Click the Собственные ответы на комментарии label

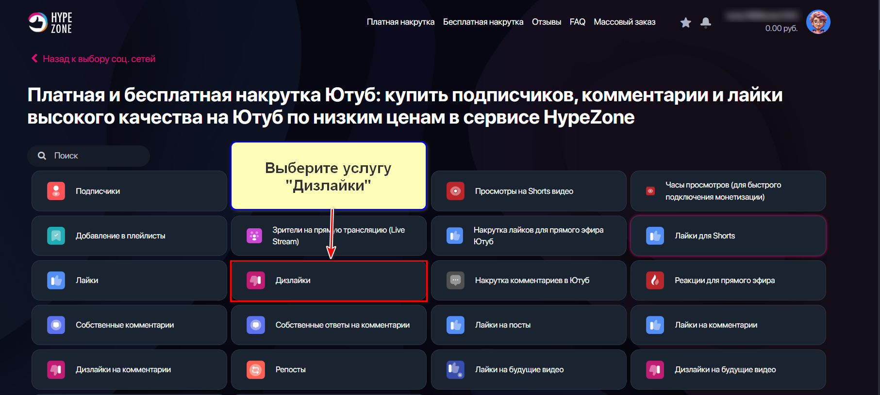click(x=342, y=325)
